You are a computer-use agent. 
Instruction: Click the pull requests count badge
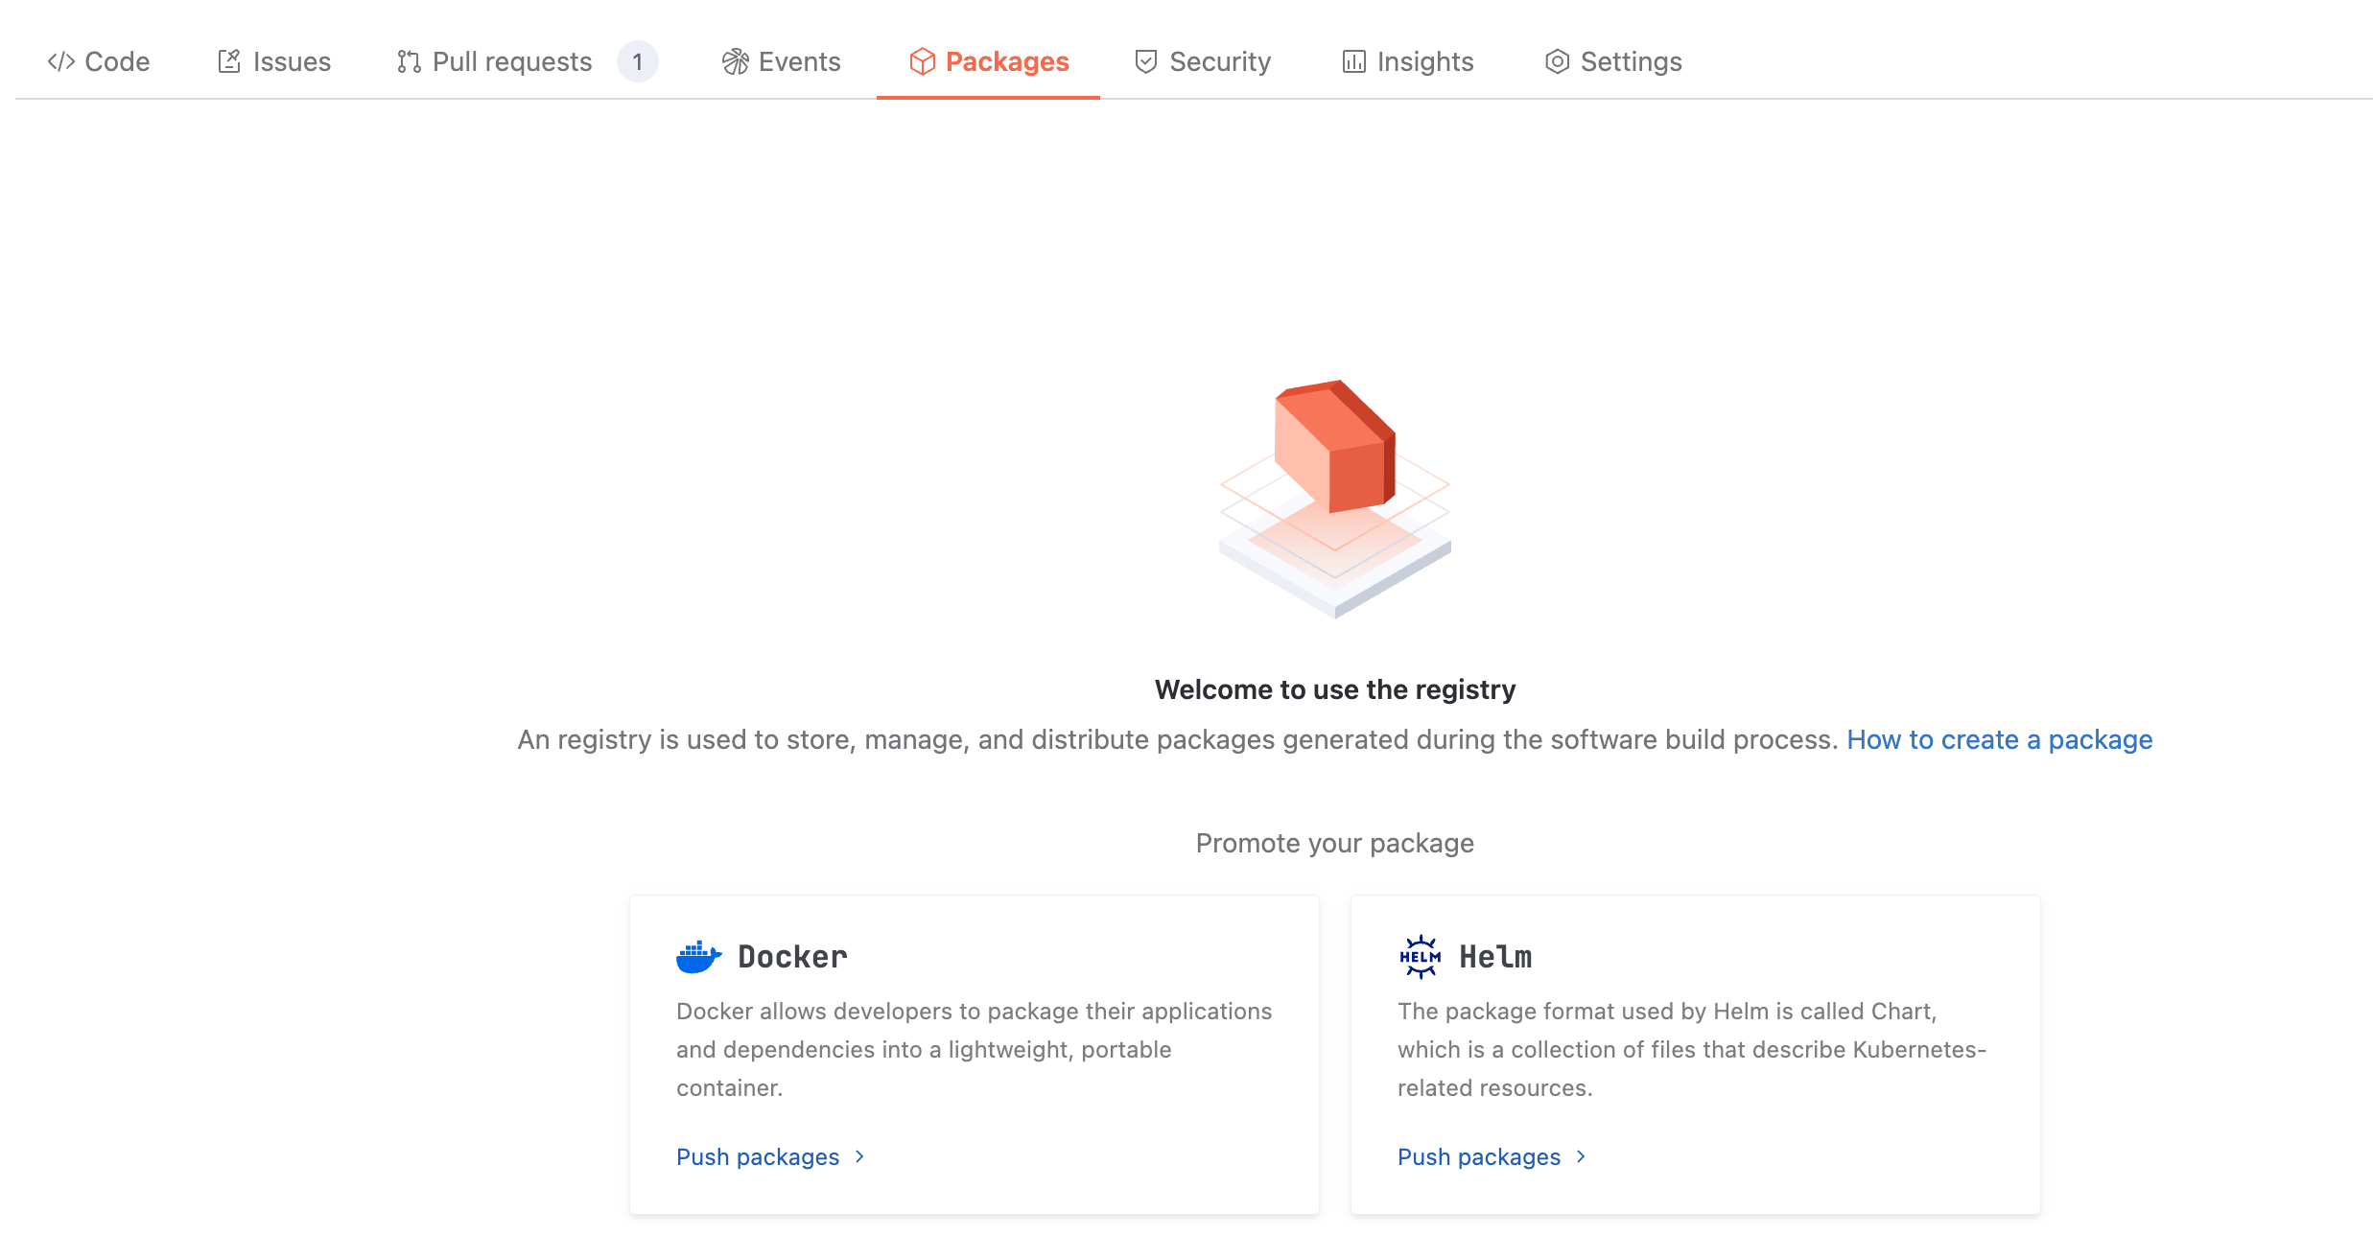[637, 61]
